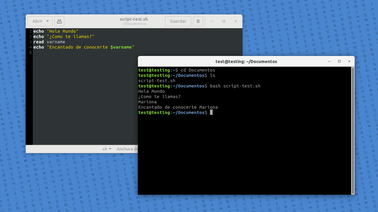Click line number 3 in the editor gutter

pos(30,42)
